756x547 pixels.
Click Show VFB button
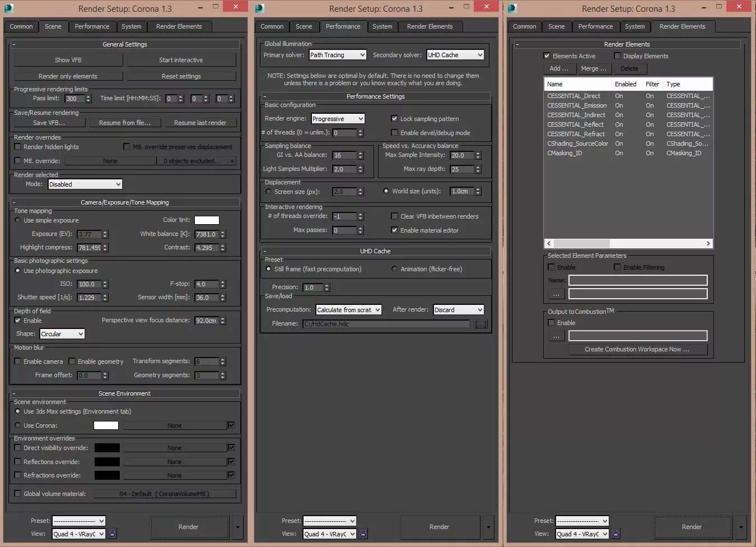pos(68,60)
